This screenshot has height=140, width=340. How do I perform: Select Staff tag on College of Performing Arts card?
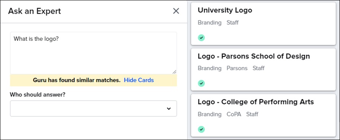252,114
